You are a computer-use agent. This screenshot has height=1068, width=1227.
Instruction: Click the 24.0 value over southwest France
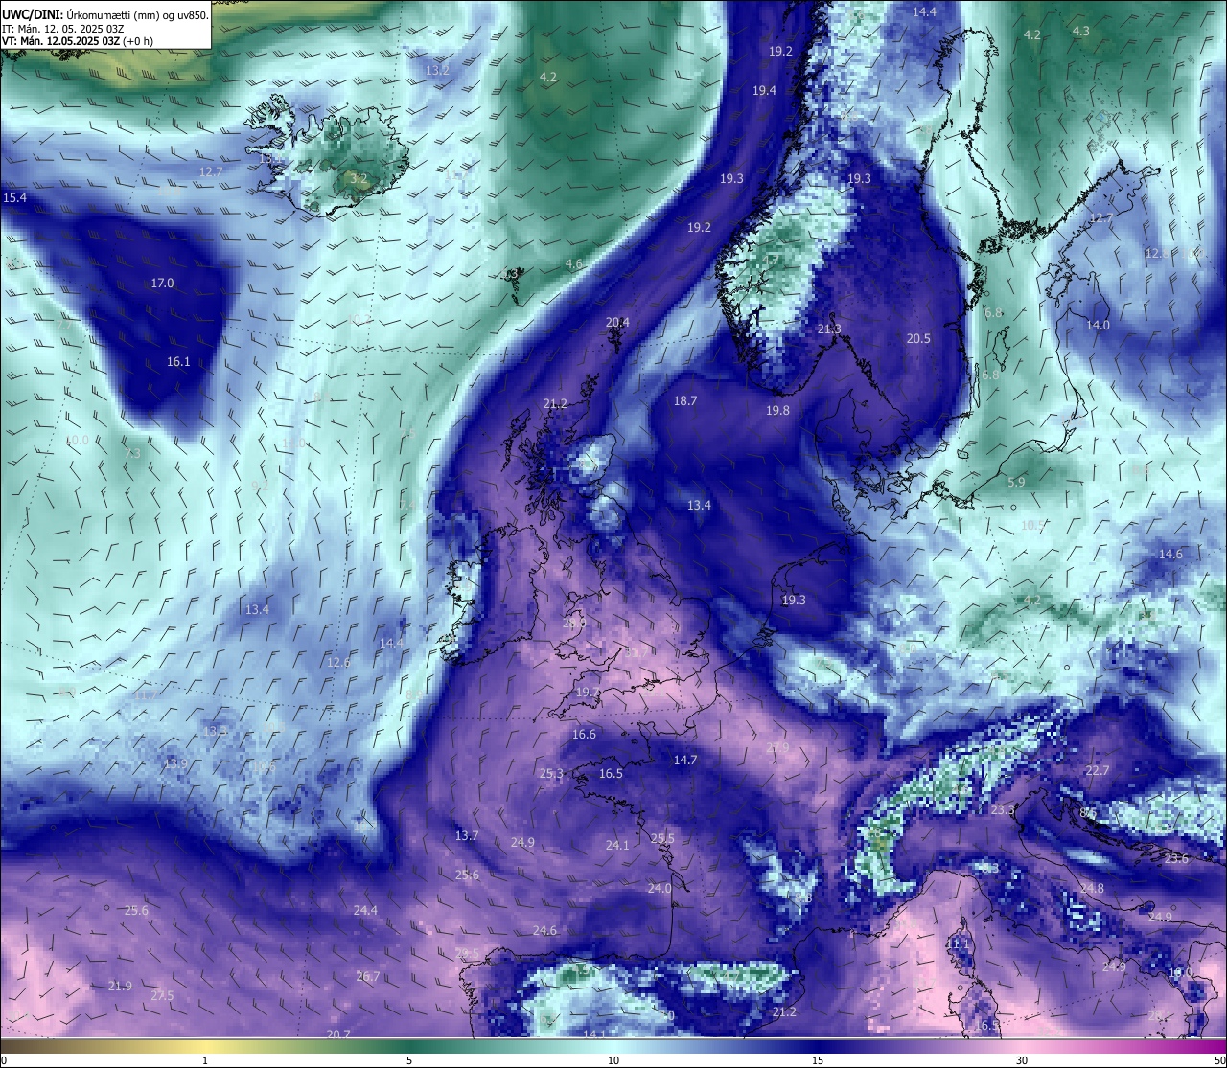click(x=659, y=888)
